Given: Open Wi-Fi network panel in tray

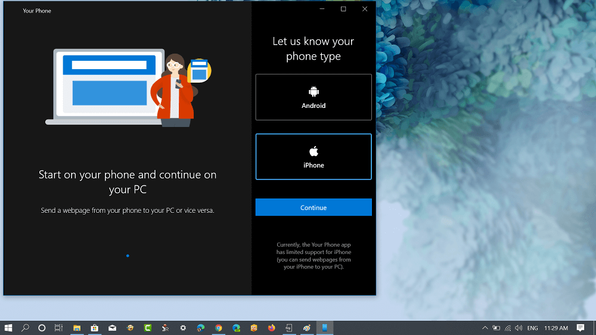Looking at the screenshot, I should tap(508, 328).
